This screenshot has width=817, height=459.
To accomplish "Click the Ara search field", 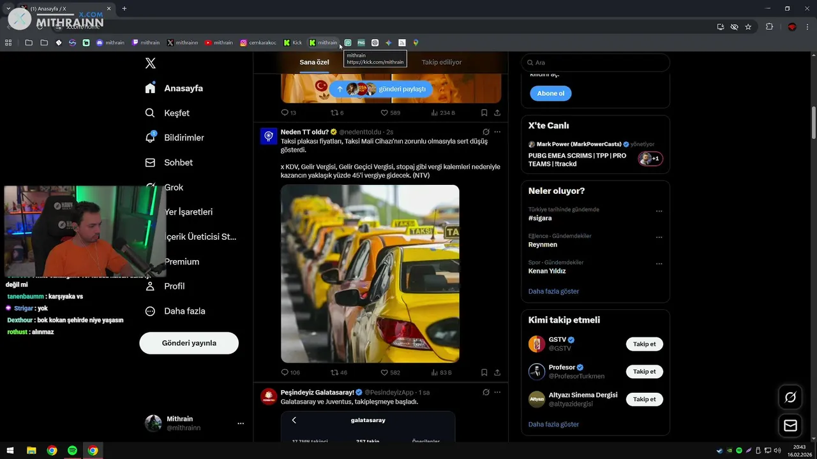I will click(x=596, y=62).
